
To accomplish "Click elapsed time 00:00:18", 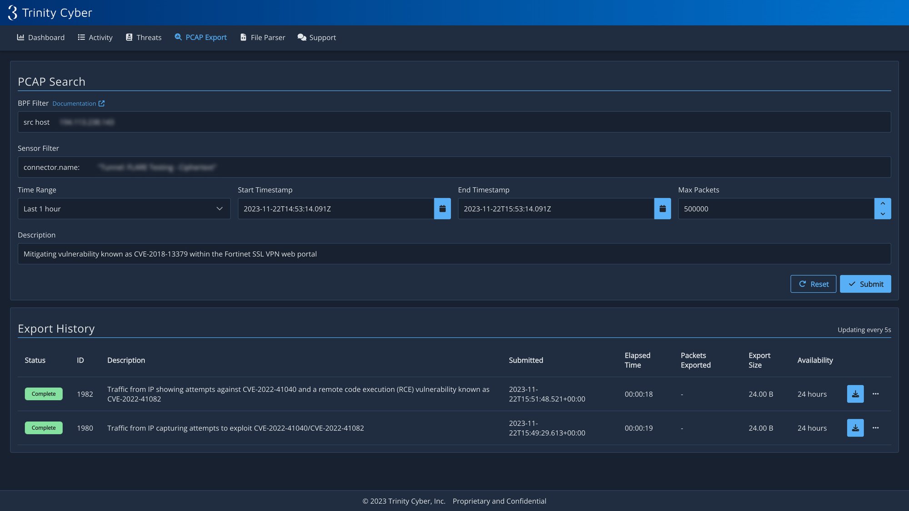I will click(x=639, y=394).
